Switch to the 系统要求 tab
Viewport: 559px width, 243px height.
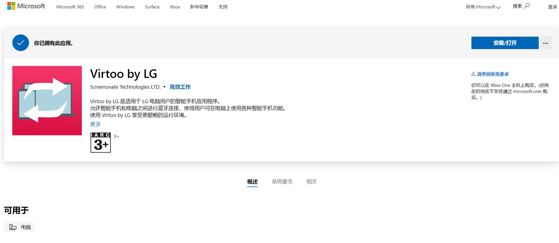282,181
